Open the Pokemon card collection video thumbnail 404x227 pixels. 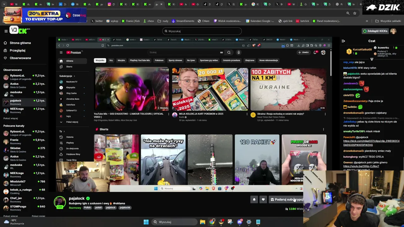[210, 89]
